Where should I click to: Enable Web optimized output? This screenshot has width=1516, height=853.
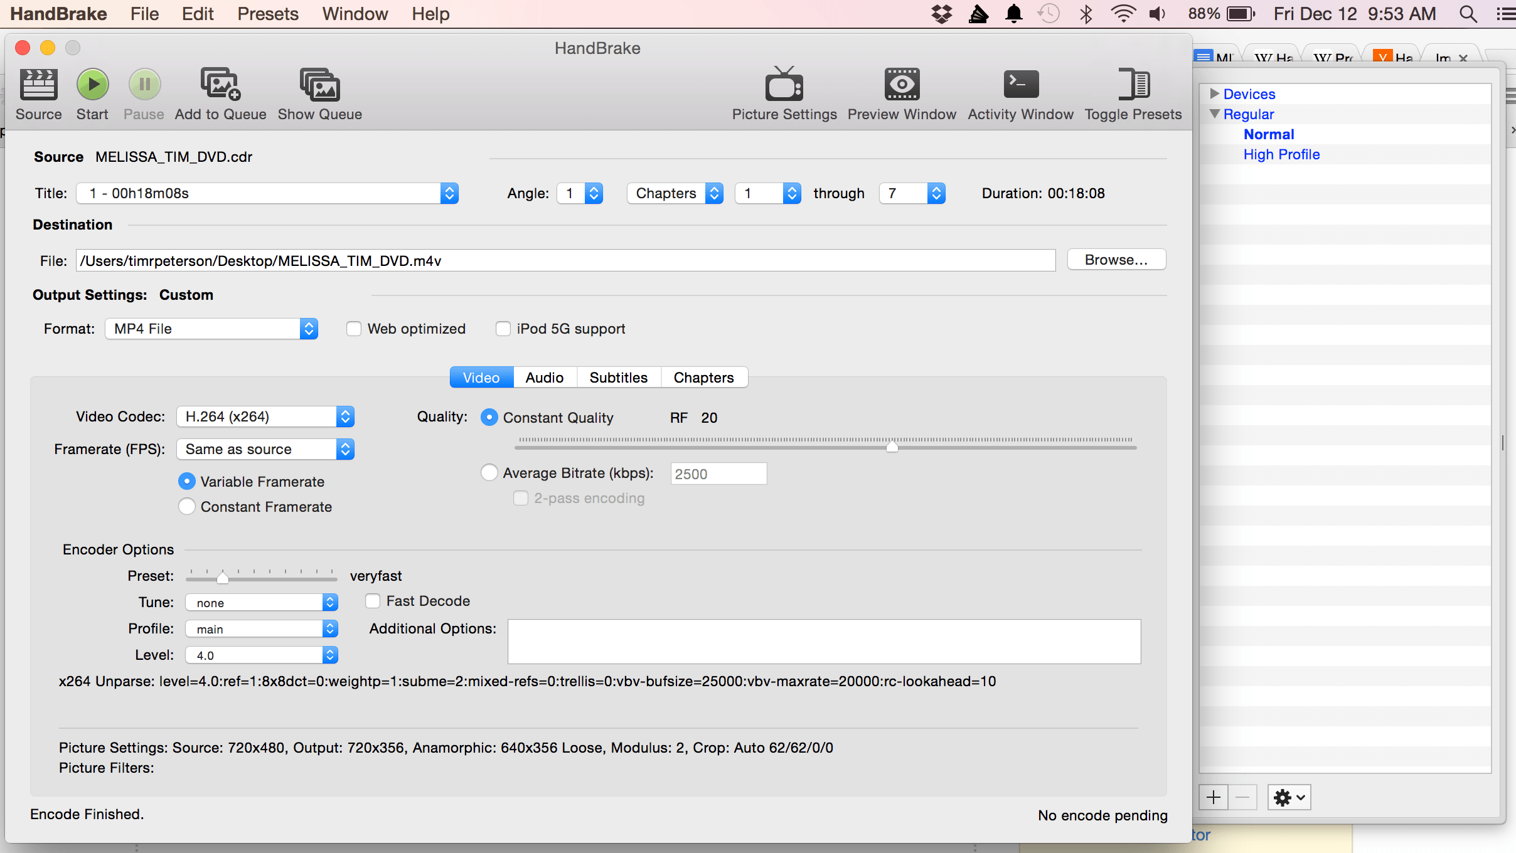coord(355,328)
